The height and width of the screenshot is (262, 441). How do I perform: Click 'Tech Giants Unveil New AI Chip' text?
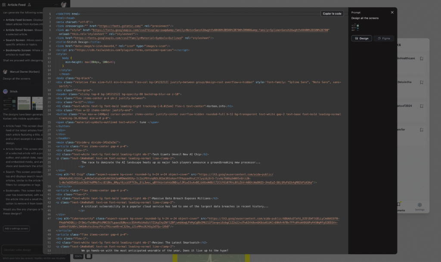[176, 154]
